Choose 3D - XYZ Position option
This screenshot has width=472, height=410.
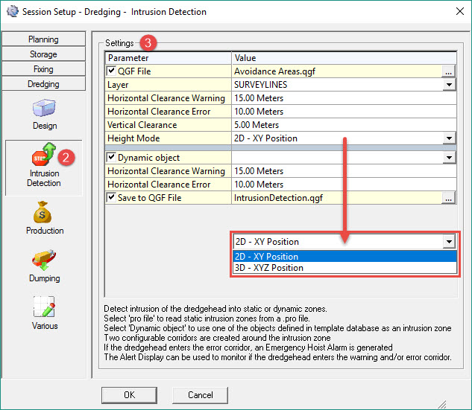269,268
